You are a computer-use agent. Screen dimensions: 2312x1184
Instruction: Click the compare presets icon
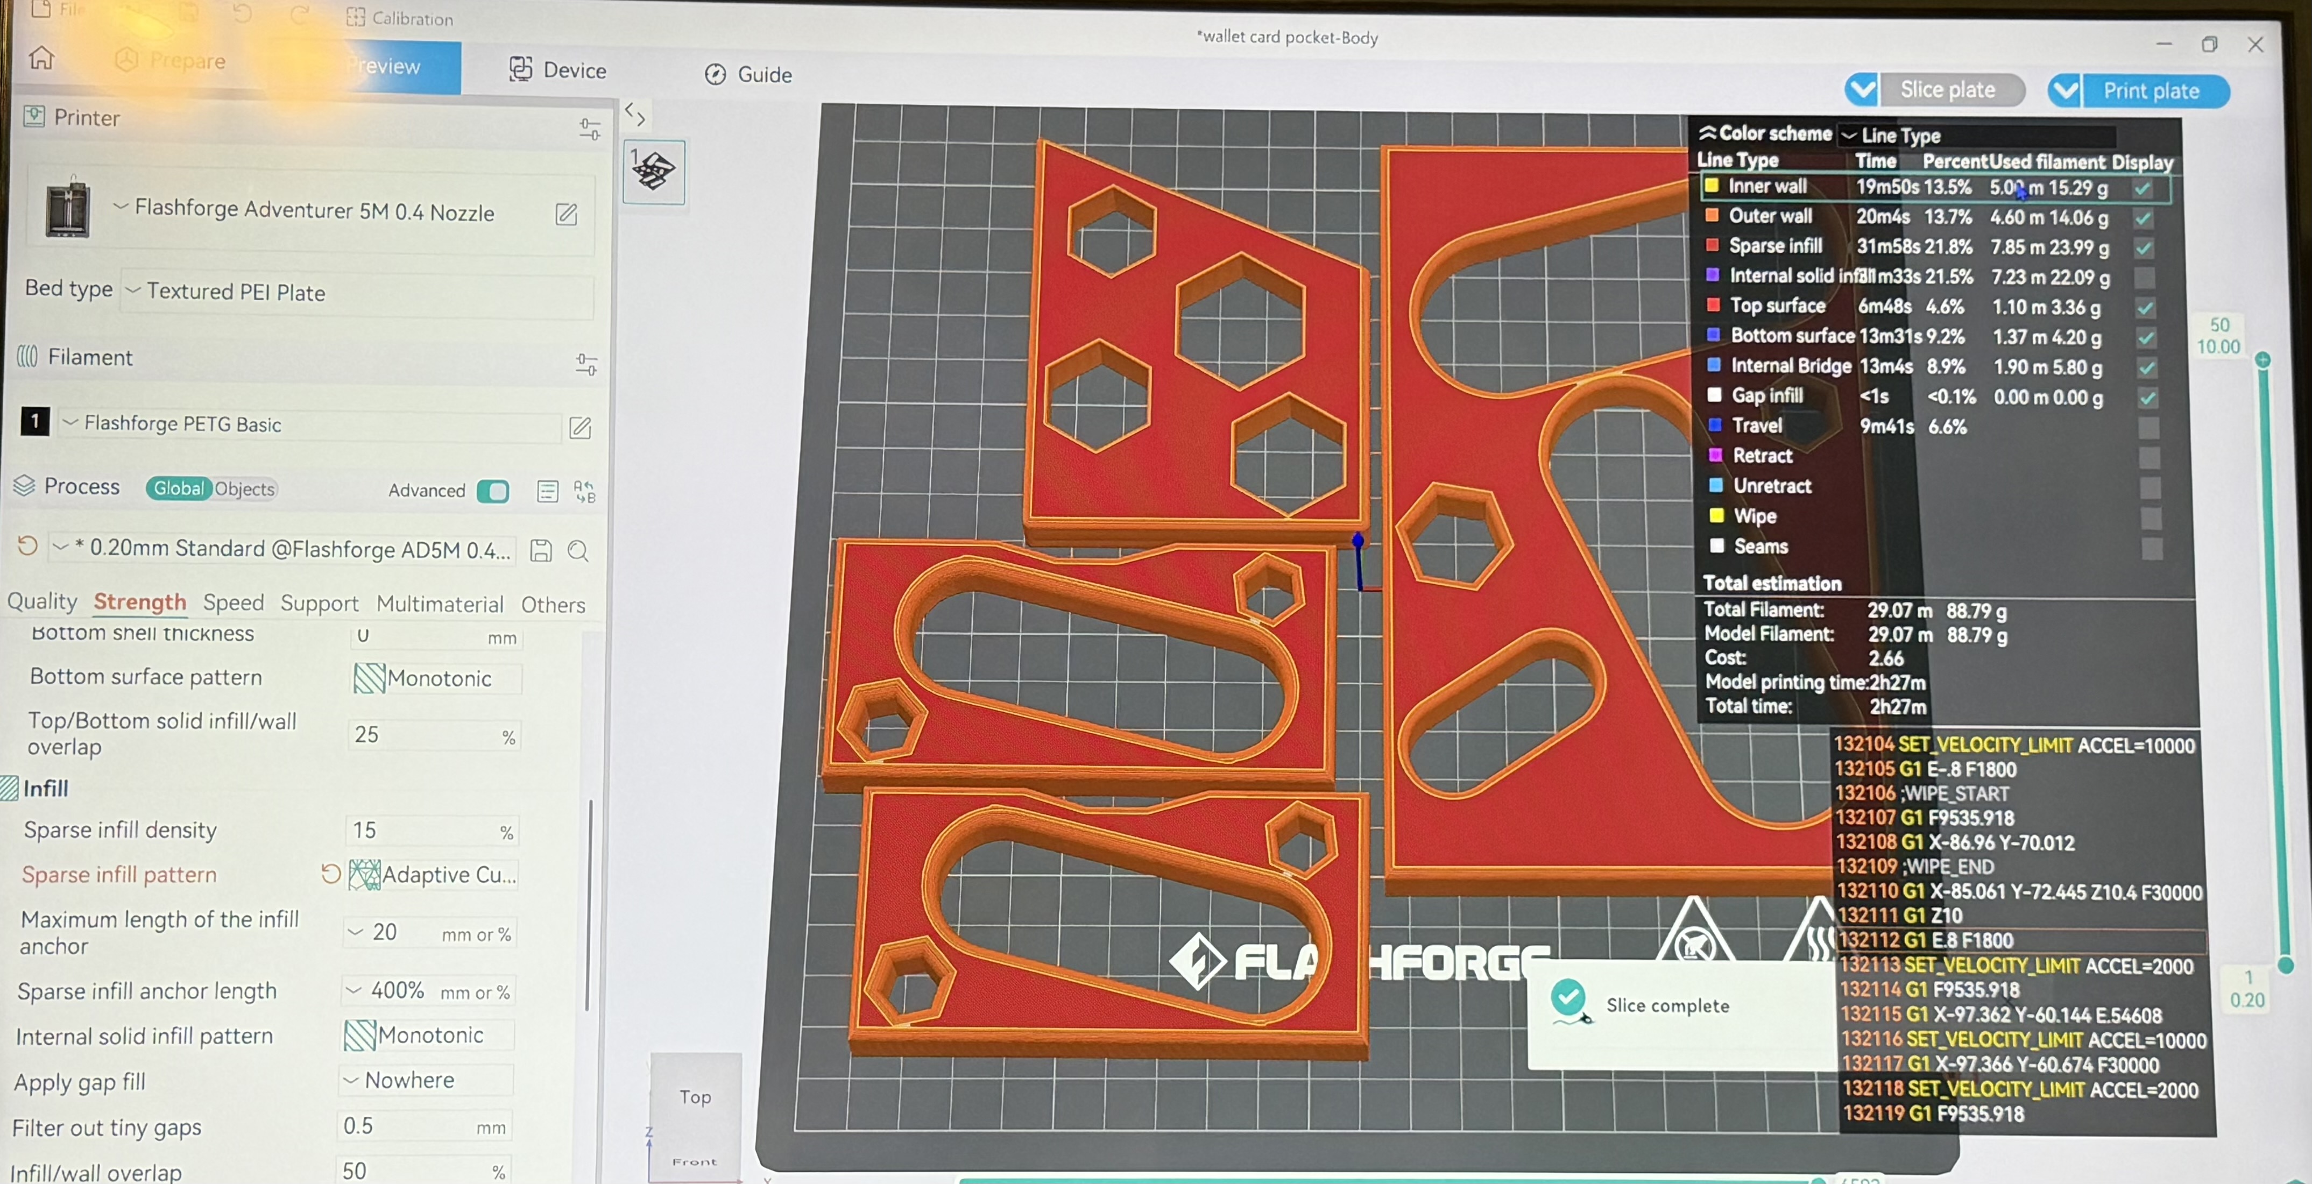[585, 491]
